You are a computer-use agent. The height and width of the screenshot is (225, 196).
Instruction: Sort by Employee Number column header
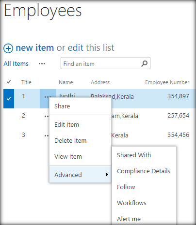point(167,82)
